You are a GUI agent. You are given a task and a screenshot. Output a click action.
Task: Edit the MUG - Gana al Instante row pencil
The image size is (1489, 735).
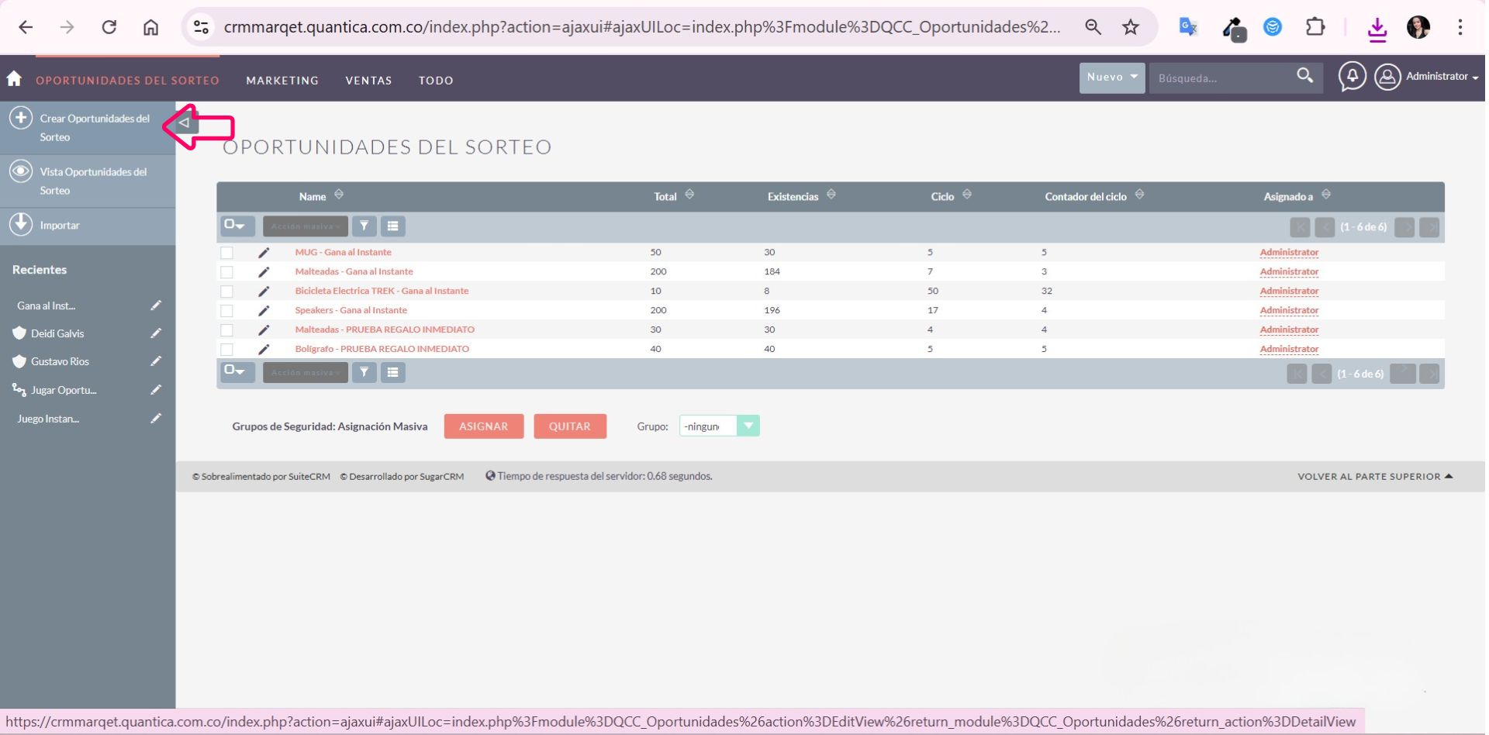pos(264,253)
